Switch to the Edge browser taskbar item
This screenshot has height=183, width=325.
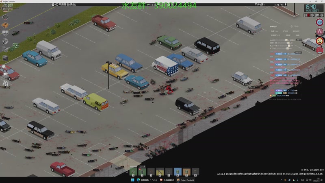pyautogui.click(x=147, y=180)
